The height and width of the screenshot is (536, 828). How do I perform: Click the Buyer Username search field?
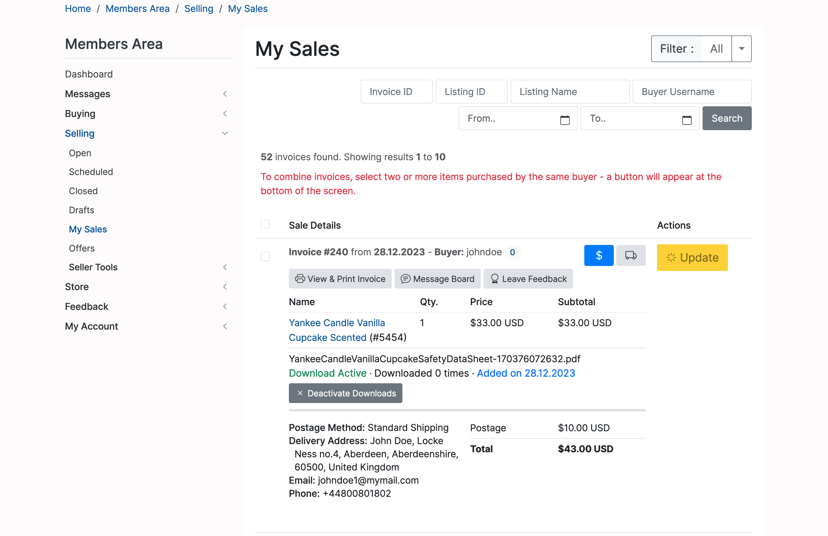point(692,92)
